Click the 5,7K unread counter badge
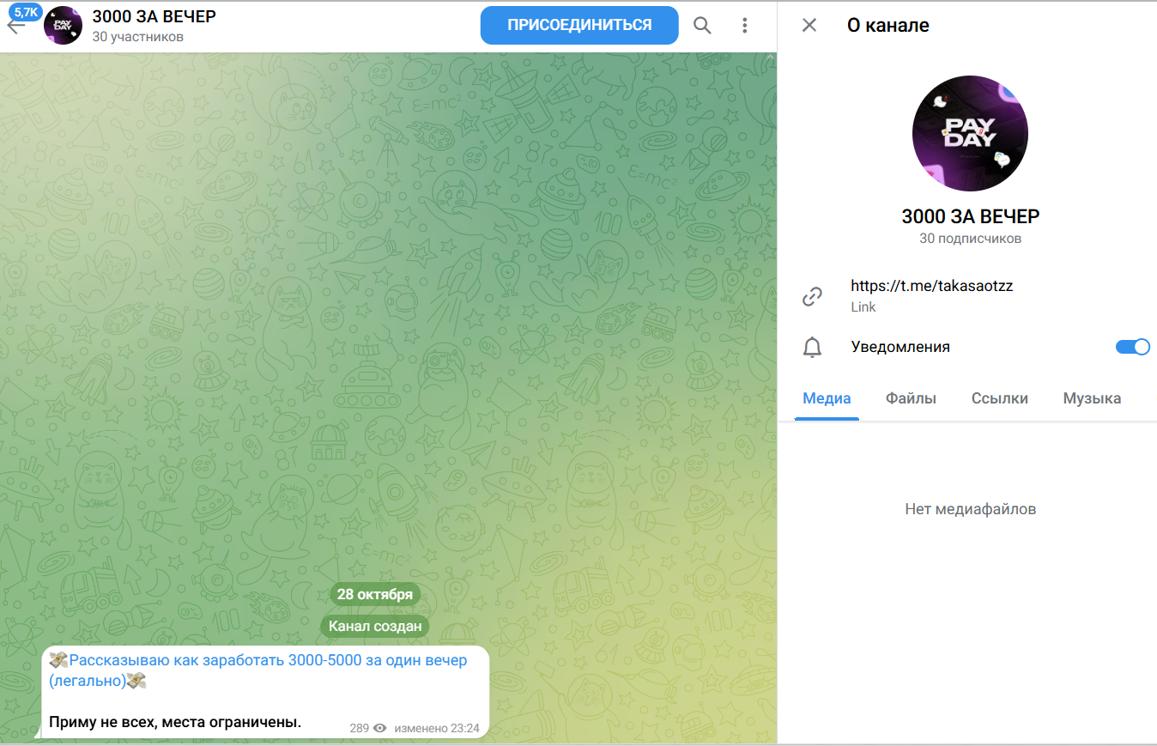The image size is (1157, 746). click(25, 11)
